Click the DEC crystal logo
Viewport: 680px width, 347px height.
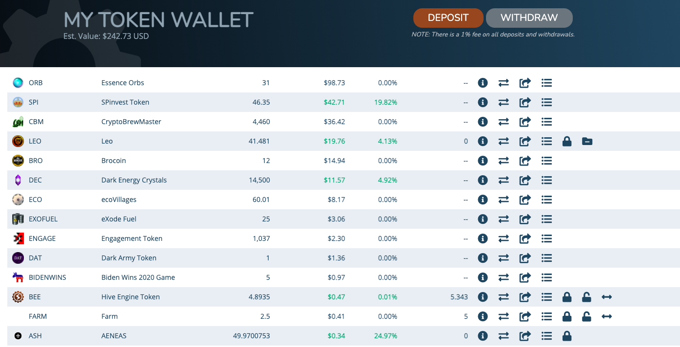18,180
